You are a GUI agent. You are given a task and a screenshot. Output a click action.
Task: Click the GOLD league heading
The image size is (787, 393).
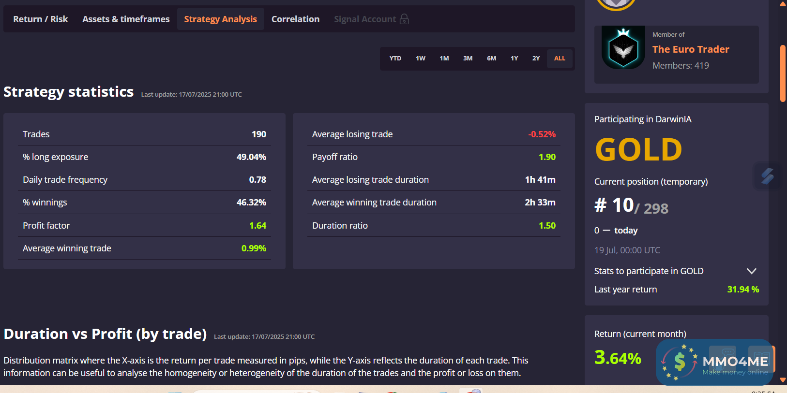tap(638, 149)
